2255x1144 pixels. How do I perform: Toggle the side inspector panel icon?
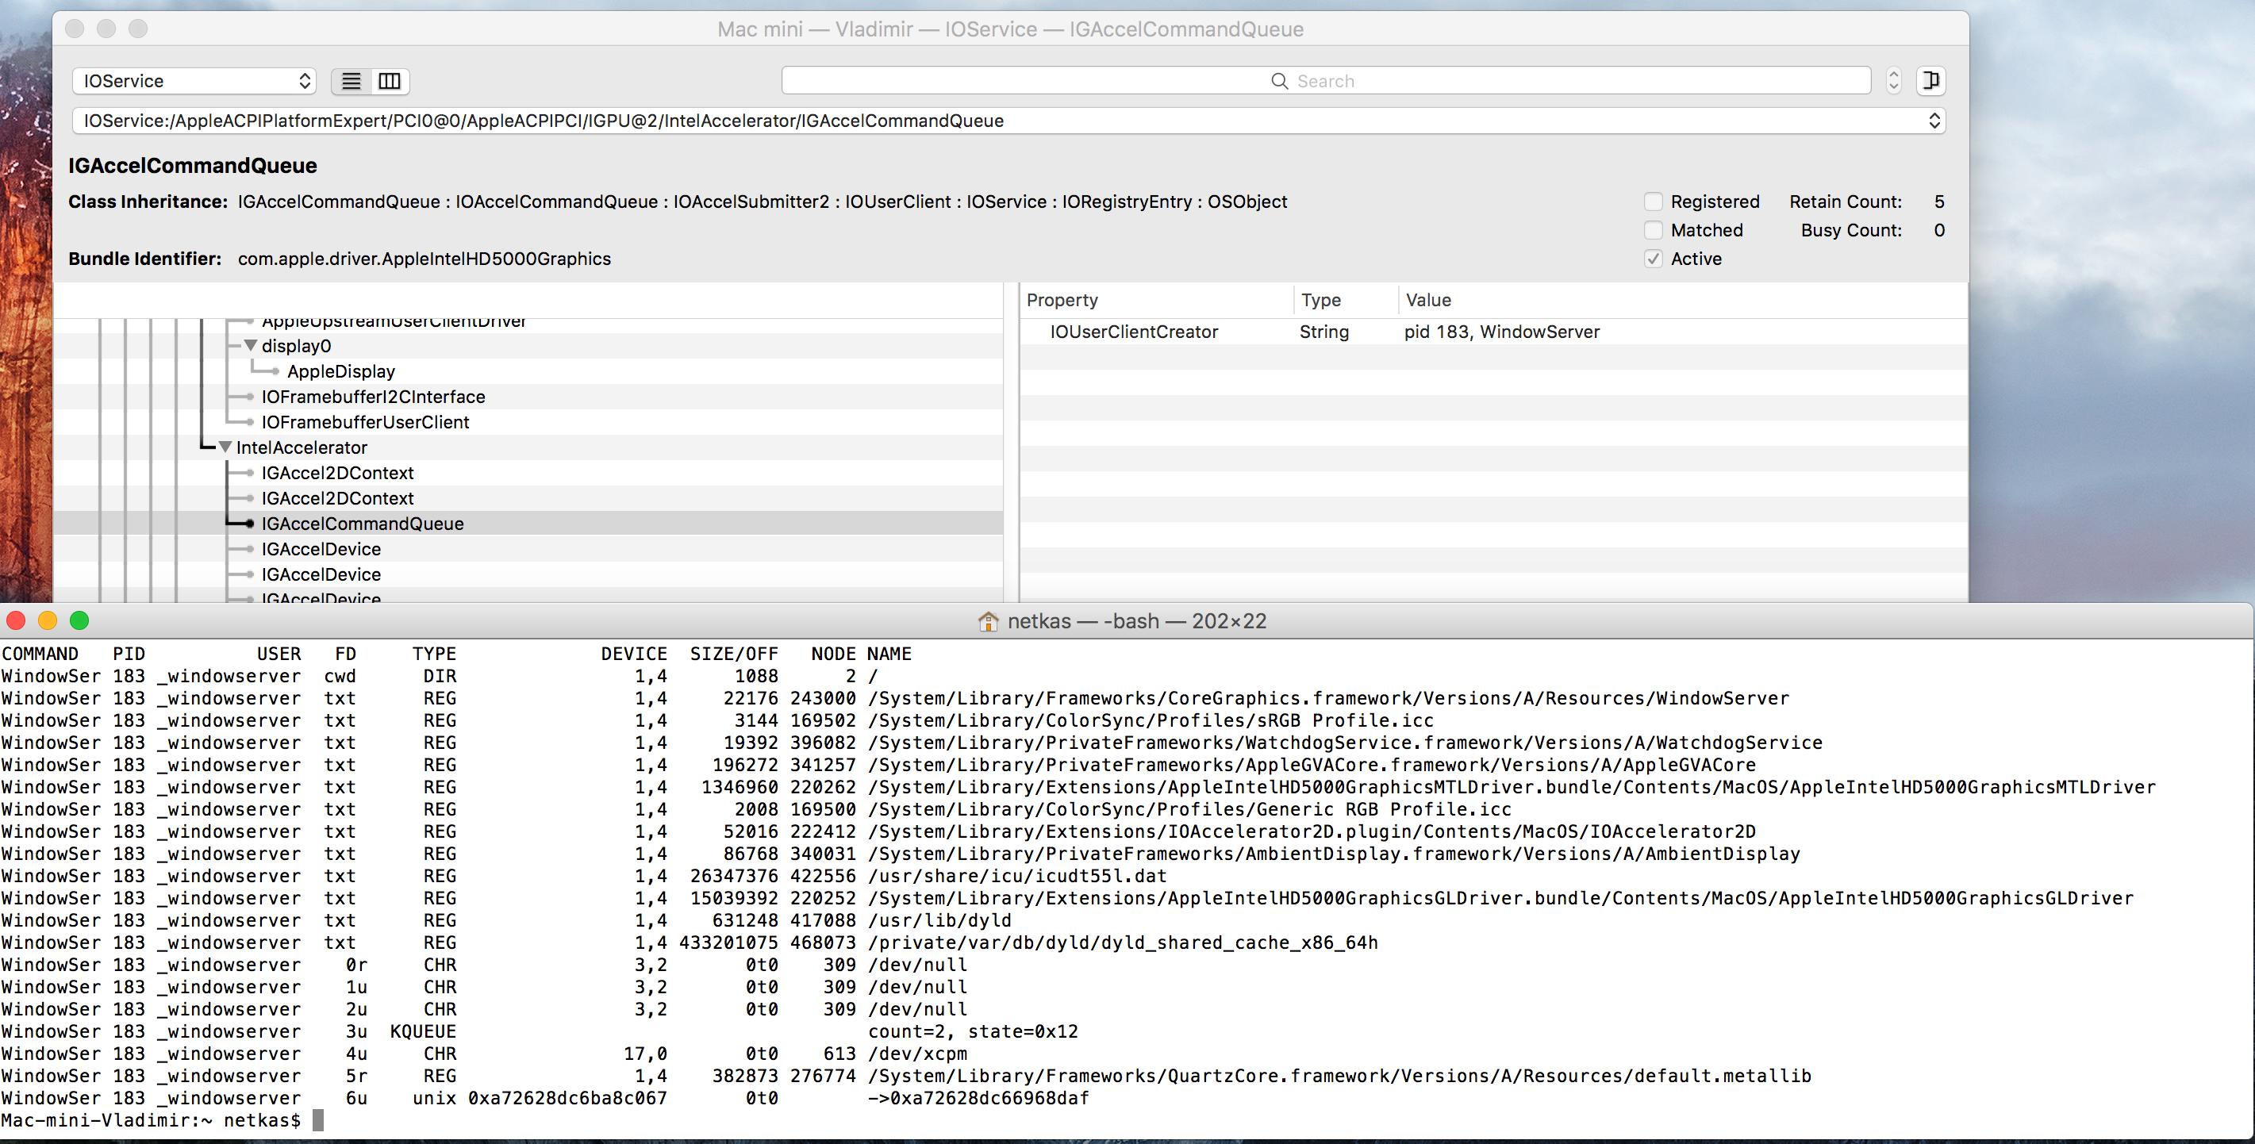point(1930,81)
